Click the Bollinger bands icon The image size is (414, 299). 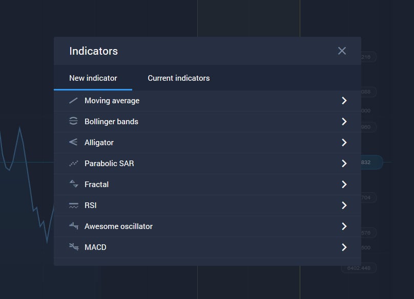coord(73,122)
